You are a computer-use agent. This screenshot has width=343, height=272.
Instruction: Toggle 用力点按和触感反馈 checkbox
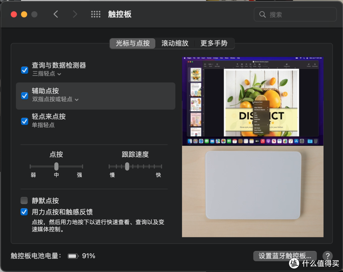pos(24,212)
